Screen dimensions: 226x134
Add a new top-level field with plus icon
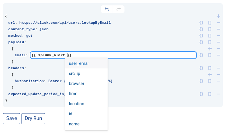(218, 16)
